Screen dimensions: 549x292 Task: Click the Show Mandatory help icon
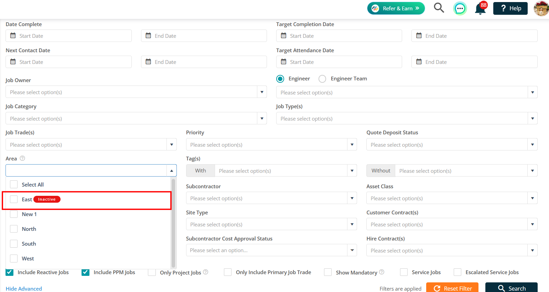point(381,272)
